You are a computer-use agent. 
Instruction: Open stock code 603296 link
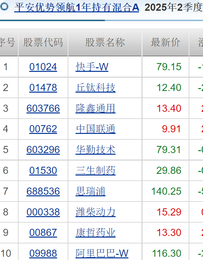click(43, 150)
